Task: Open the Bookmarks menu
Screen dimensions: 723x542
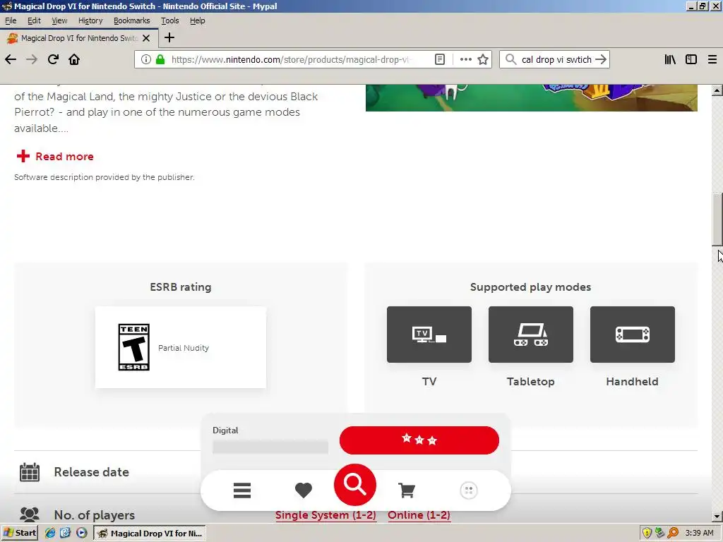Action: pos(132,20)
